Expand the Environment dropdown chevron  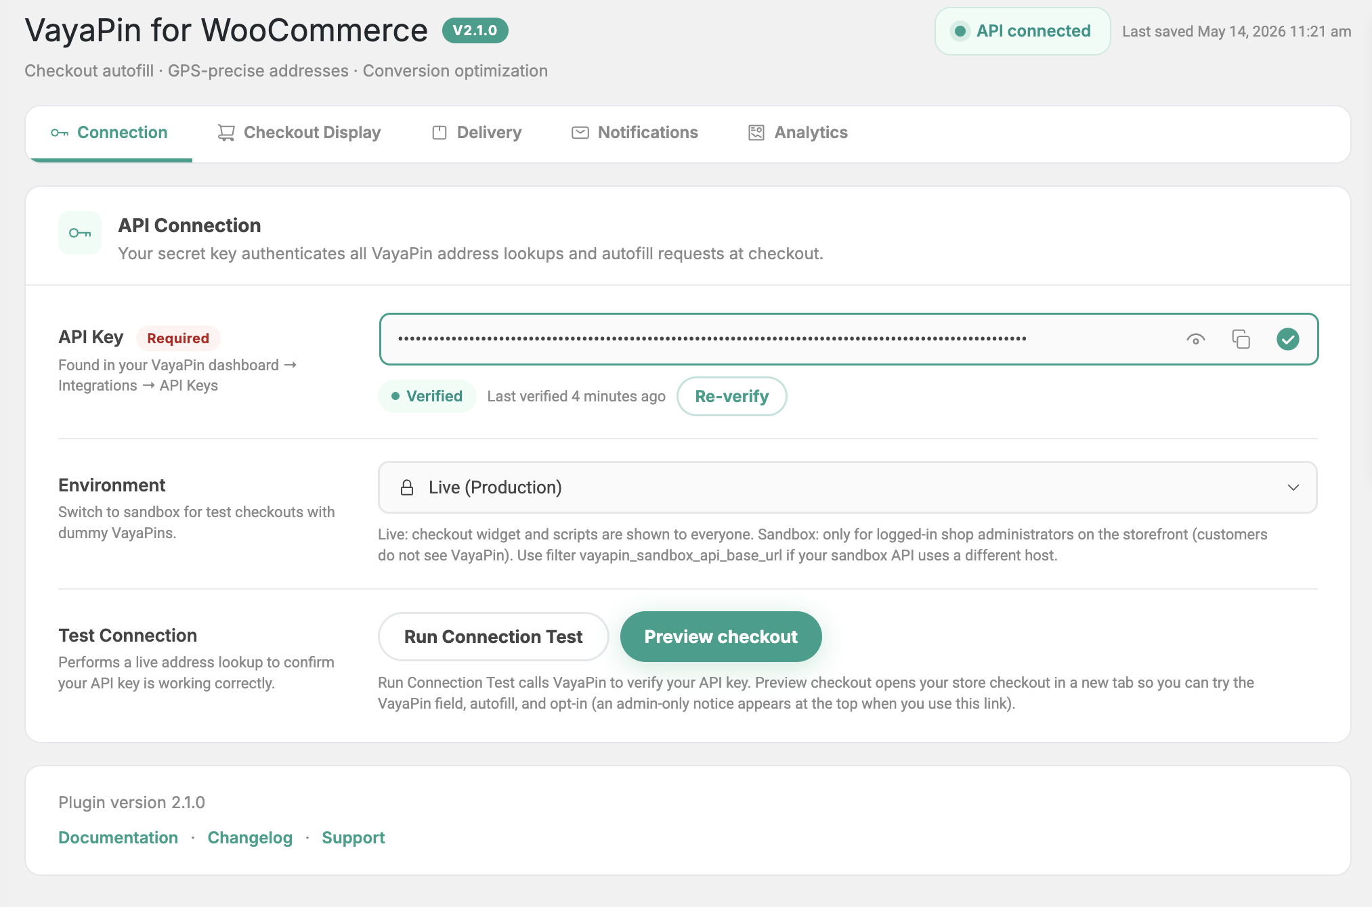tap(1293, 487)
